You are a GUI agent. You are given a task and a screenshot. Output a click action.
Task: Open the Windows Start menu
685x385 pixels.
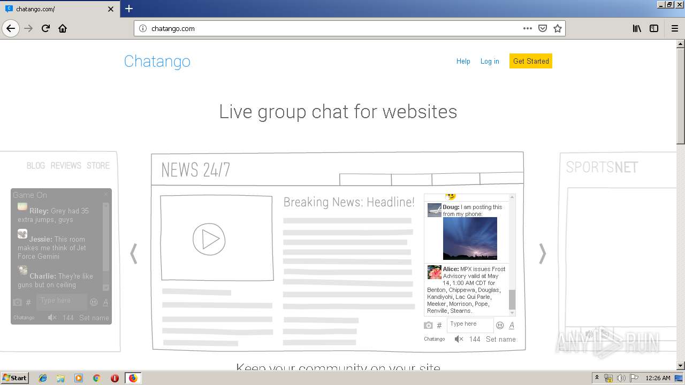coord(15,378)
